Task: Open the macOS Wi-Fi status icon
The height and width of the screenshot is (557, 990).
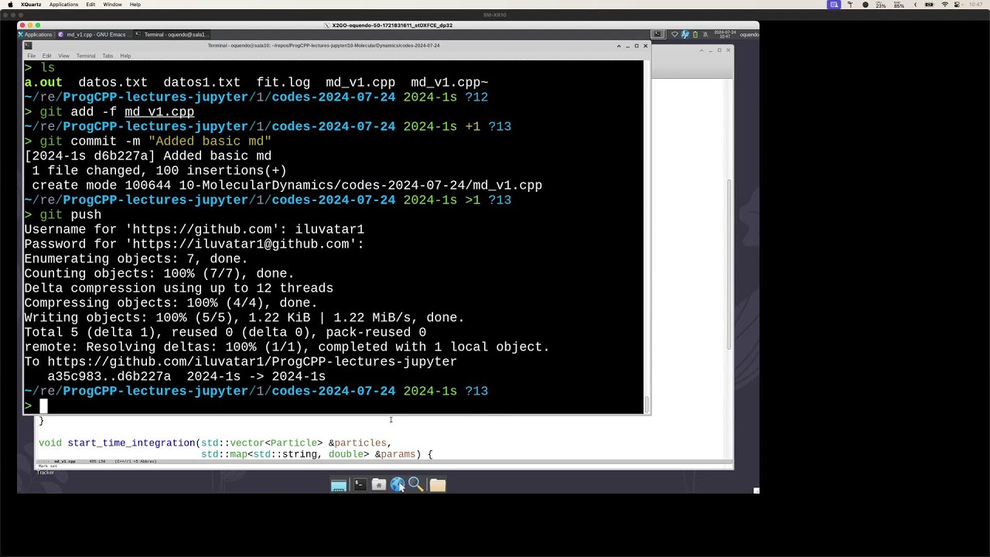Action: [x=944, y=5]
